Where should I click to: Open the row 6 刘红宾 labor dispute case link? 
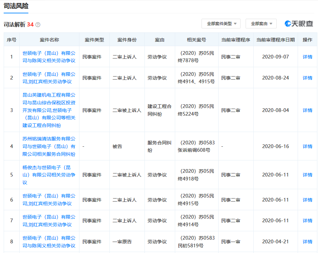coord(49,200)
